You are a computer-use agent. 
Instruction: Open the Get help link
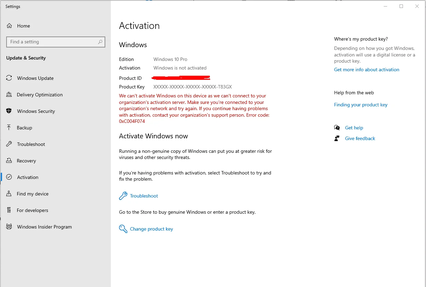coord(354,128)
